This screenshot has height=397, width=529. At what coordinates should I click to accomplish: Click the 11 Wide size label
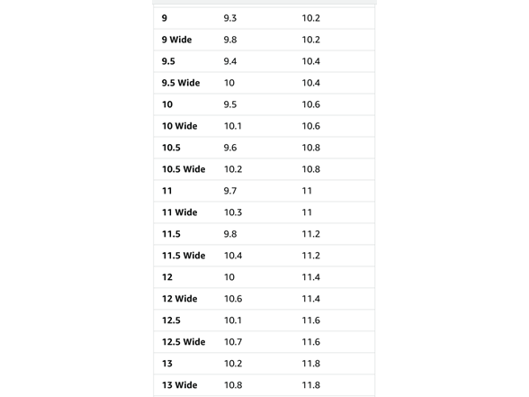[180, 212]
